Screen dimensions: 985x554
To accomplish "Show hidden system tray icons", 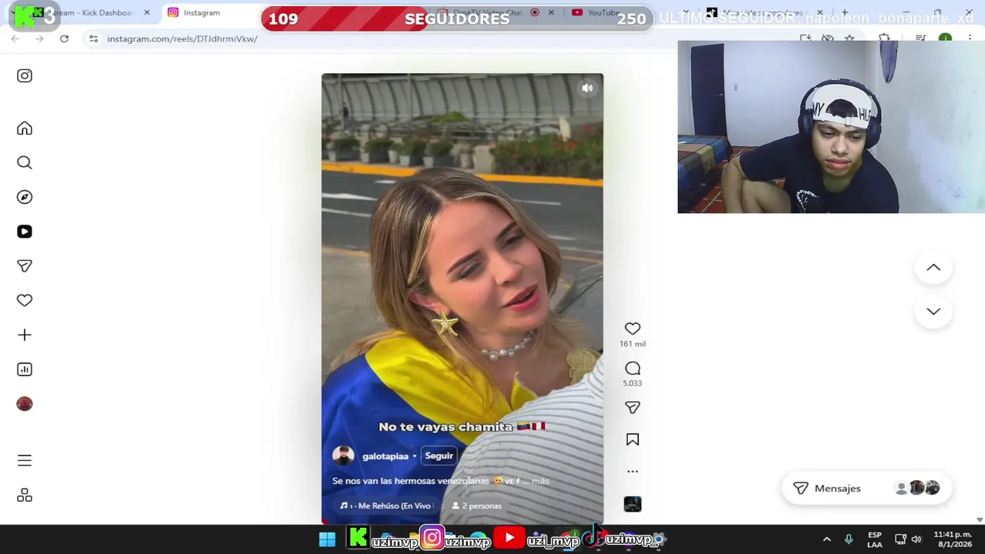I will 826,539.
